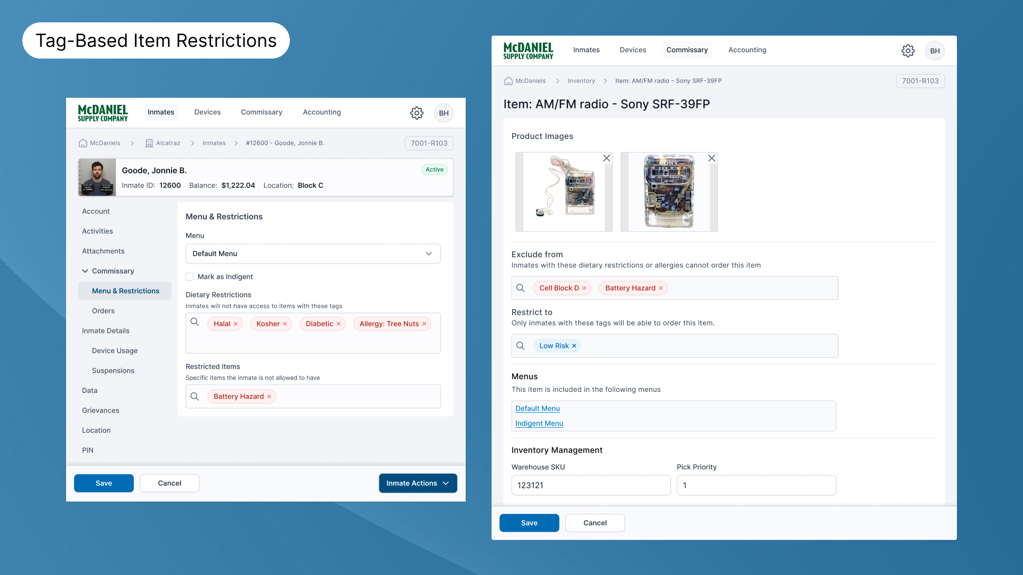The width and height of the screenshot is (1023, 575).
Task: Remove the Diabetic dietary tag
Action: pyautogui.click(x=338, y=324)
